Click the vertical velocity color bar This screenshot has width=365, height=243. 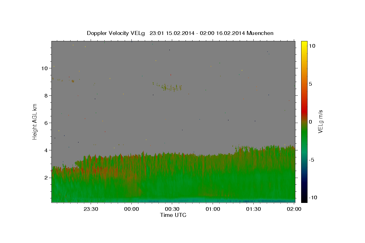coord(304,122)
